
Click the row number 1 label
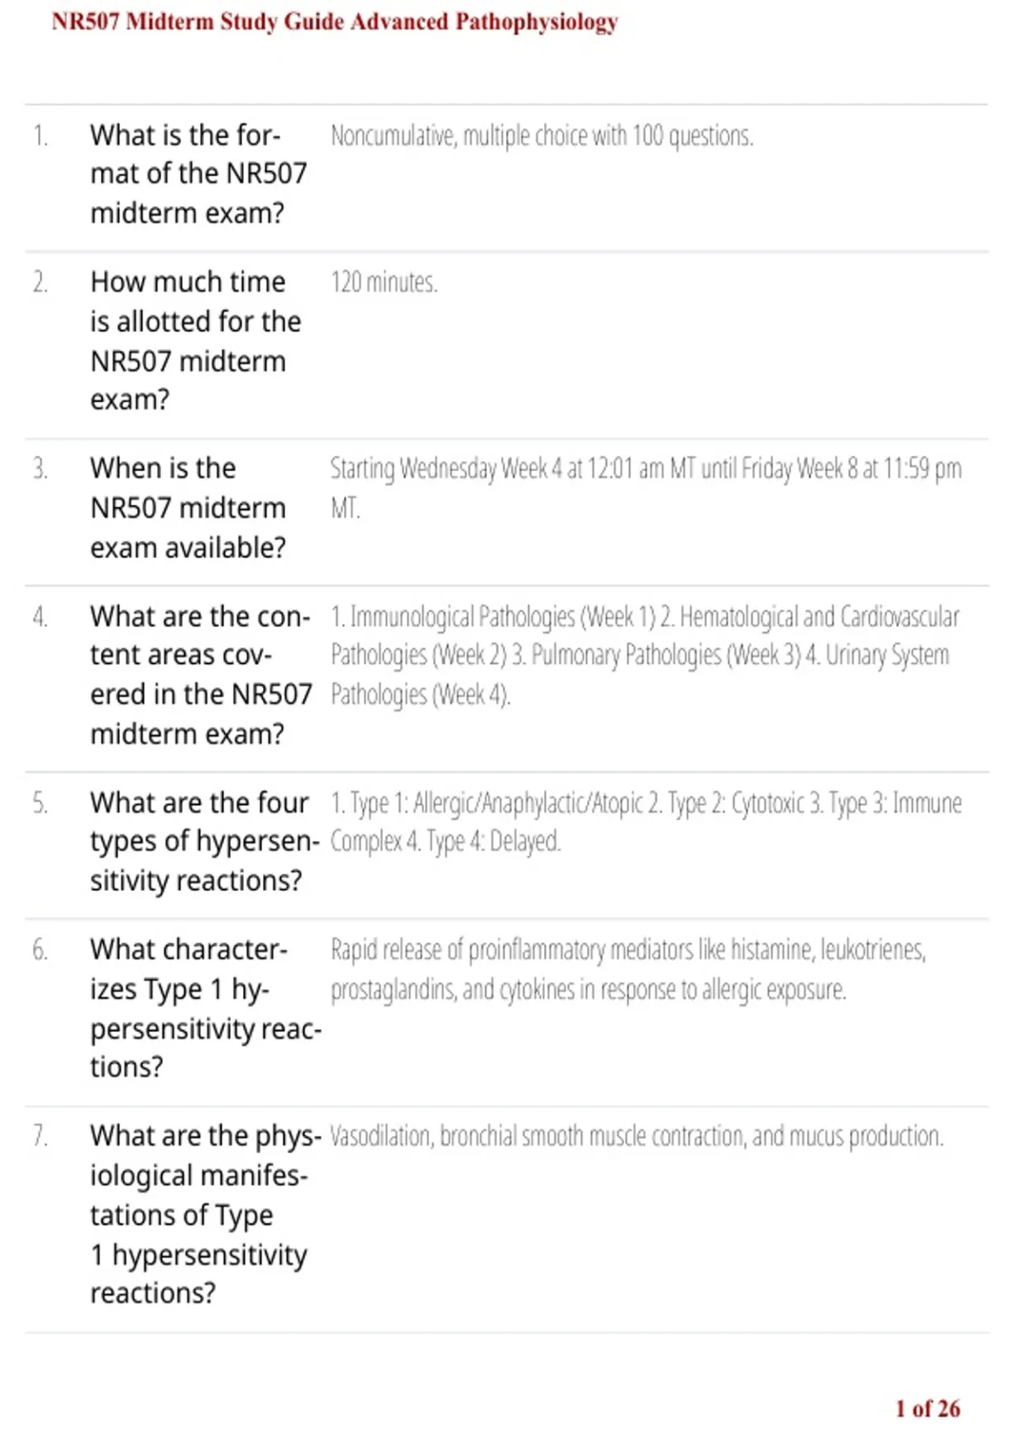point(40,136)
